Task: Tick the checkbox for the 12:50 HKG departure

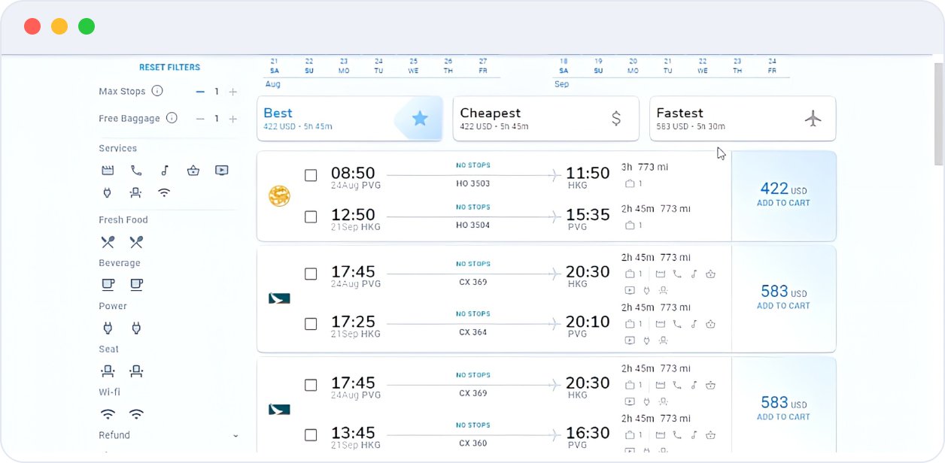Action: point(311,216)
